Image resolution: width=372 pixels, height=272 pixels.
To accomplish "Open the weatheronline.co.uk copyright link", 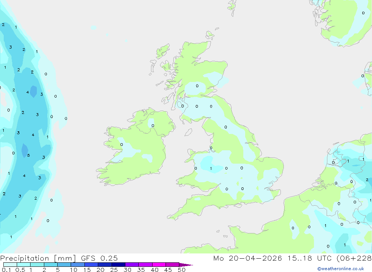I will point(341,269).
